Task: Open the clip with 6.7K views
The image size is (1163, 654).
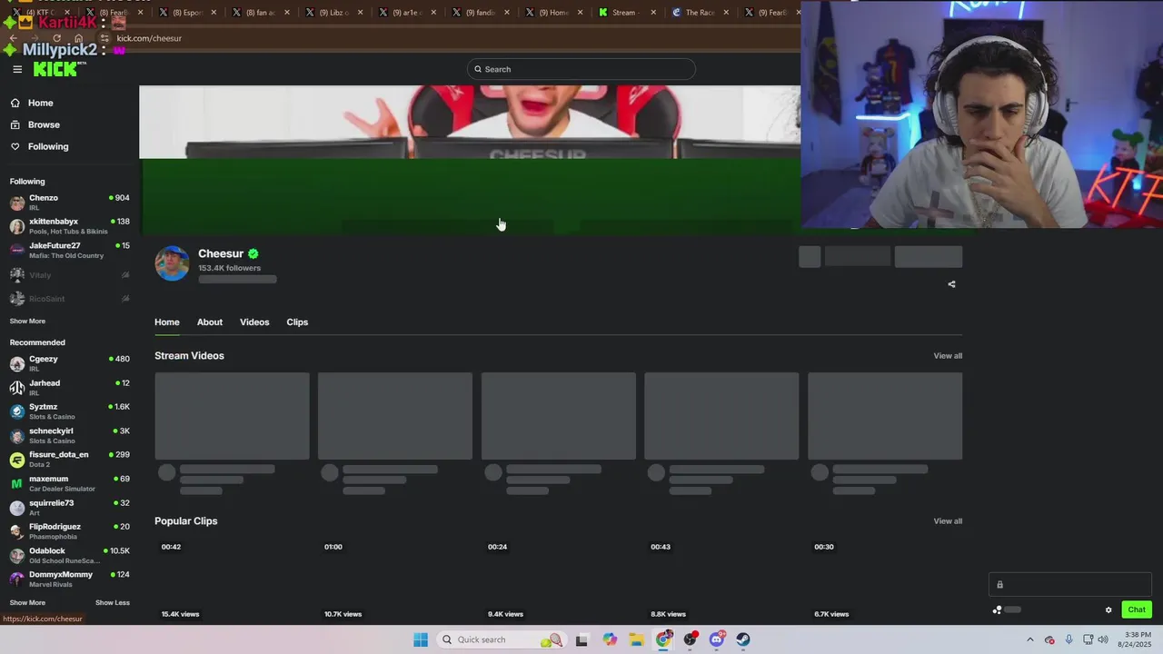Action: click(x=885, y=580)
